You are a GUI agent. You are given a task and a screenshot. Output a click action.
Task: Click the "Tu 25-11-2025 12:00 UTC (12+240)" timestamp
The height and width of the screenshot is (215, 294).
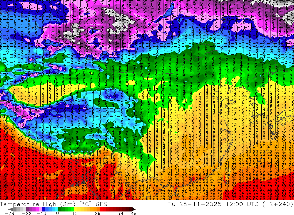click(231, 204)
